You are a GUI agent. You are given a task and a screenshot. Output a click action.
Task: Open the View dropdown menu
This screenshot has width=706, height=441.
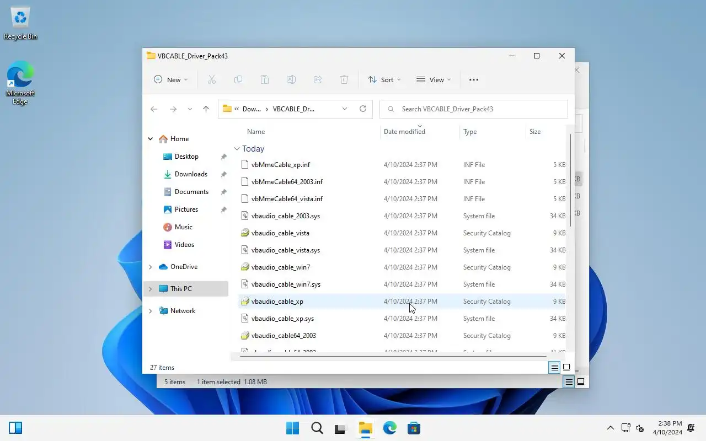(x=434, y=79)
